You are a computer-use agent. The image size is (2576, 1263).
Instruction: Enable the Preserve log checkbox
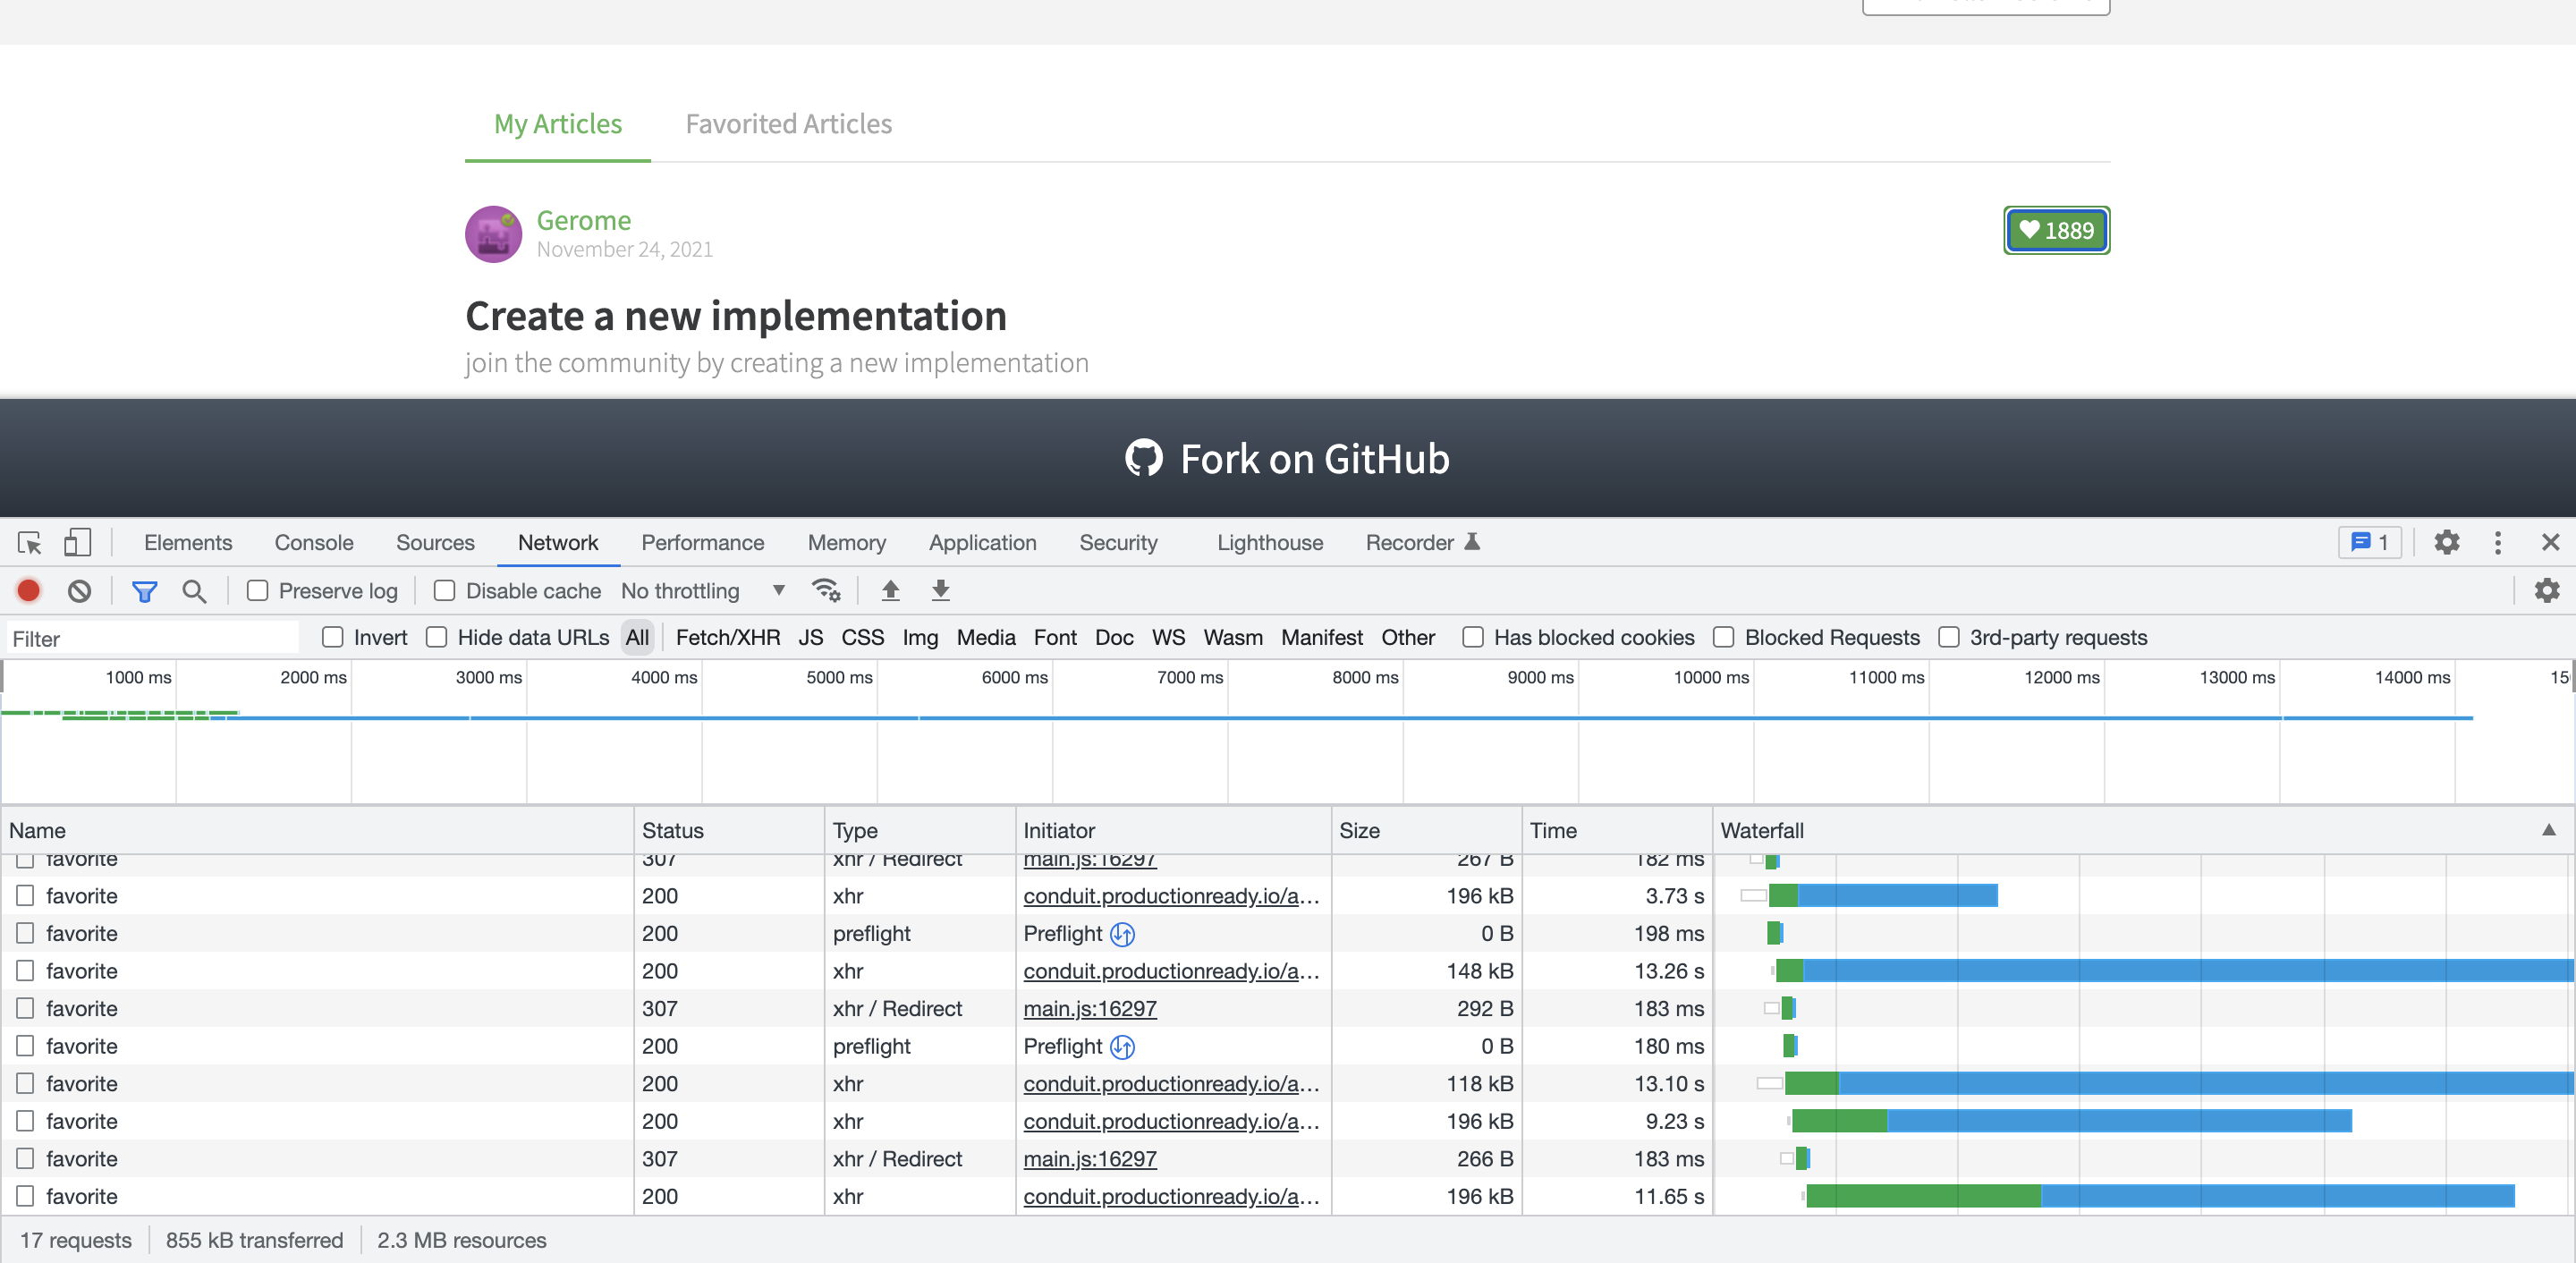258,591
